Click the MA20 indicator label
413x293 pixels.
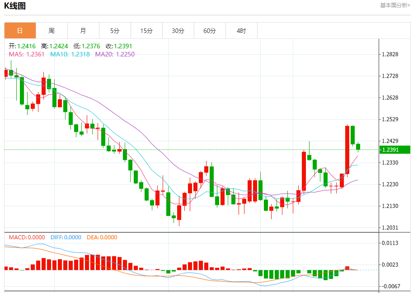115,54
